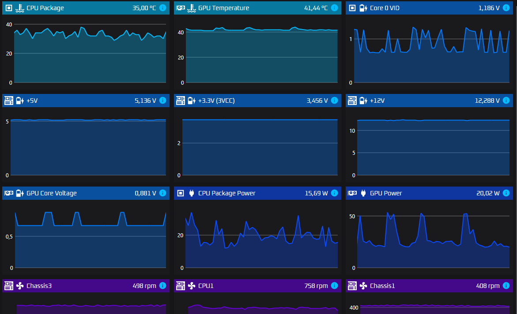Click the 41,44 °C GPU temperature value
The height and width of the screenshot is (314, 517).
click(x=316, y=8)
